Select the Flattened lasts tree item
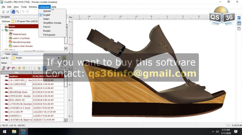Image resolution: width=242 pixels, height=135 pixels. pos(19,34)
